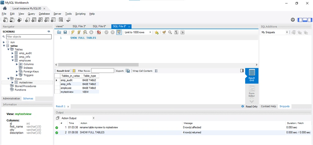Collapse the vatsa schema node
The image size is (313, 145).
click(x=4, y=46)
